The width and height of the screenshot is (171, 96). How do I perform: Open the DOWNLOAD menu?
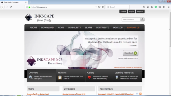pyautogui.click(x=47, y=27)
